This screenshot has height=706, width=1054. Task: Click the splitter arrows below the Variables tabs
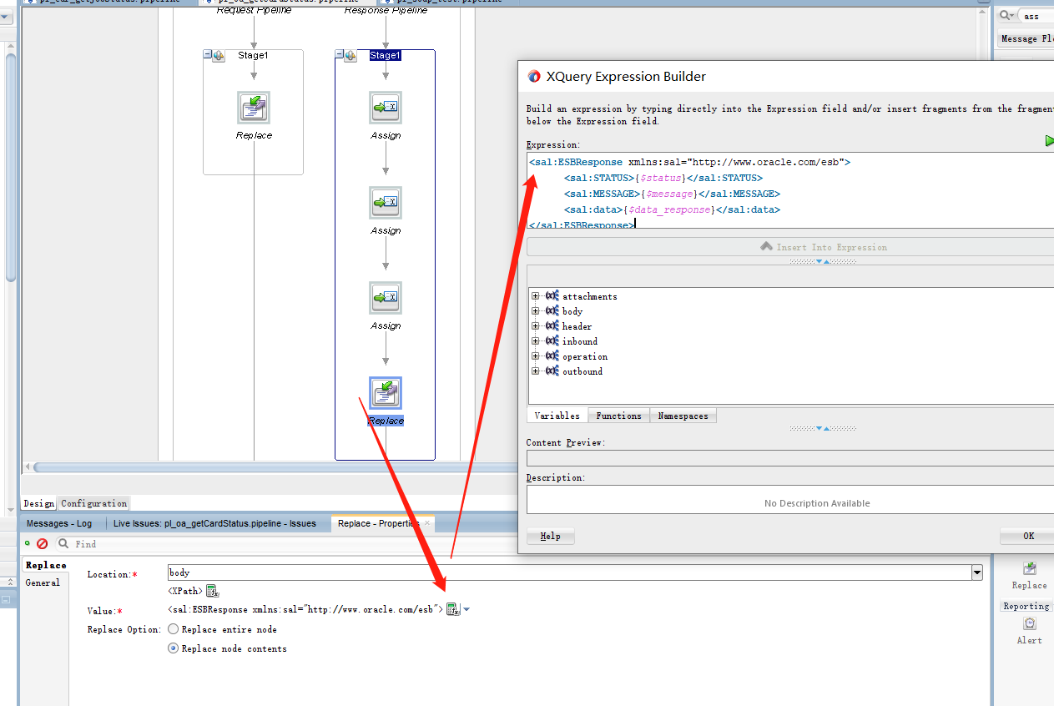click(x=822, y=428)
